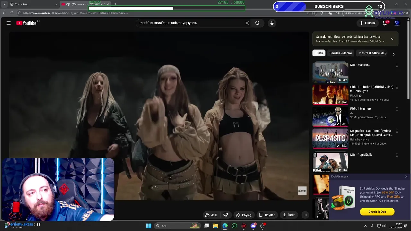This screenshot has width=411, height=231.
Task: Clear the search text with X
Action: tap(247, 23)
